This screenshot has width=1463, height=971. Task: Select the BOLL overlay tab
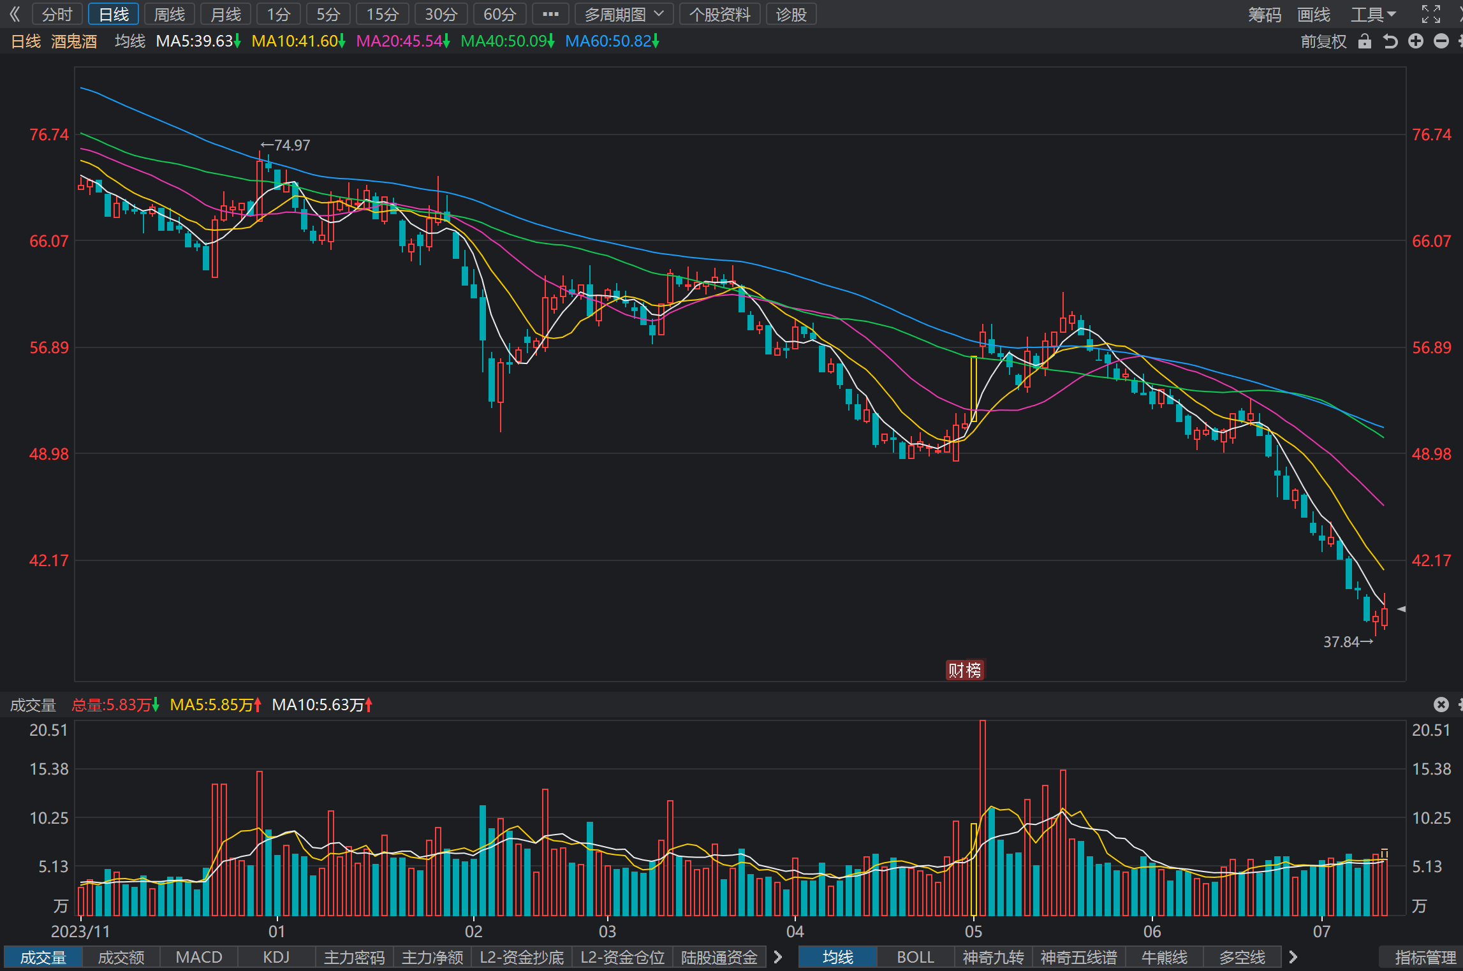(916, 957)
